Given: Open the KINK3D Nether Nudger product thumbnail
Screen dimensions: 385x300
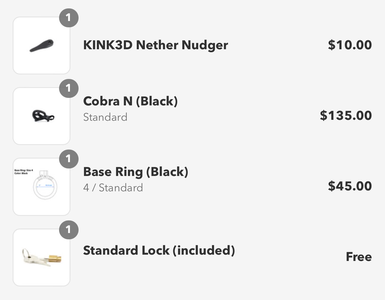Looking at the screenshot, I should (x=42, y=45).
